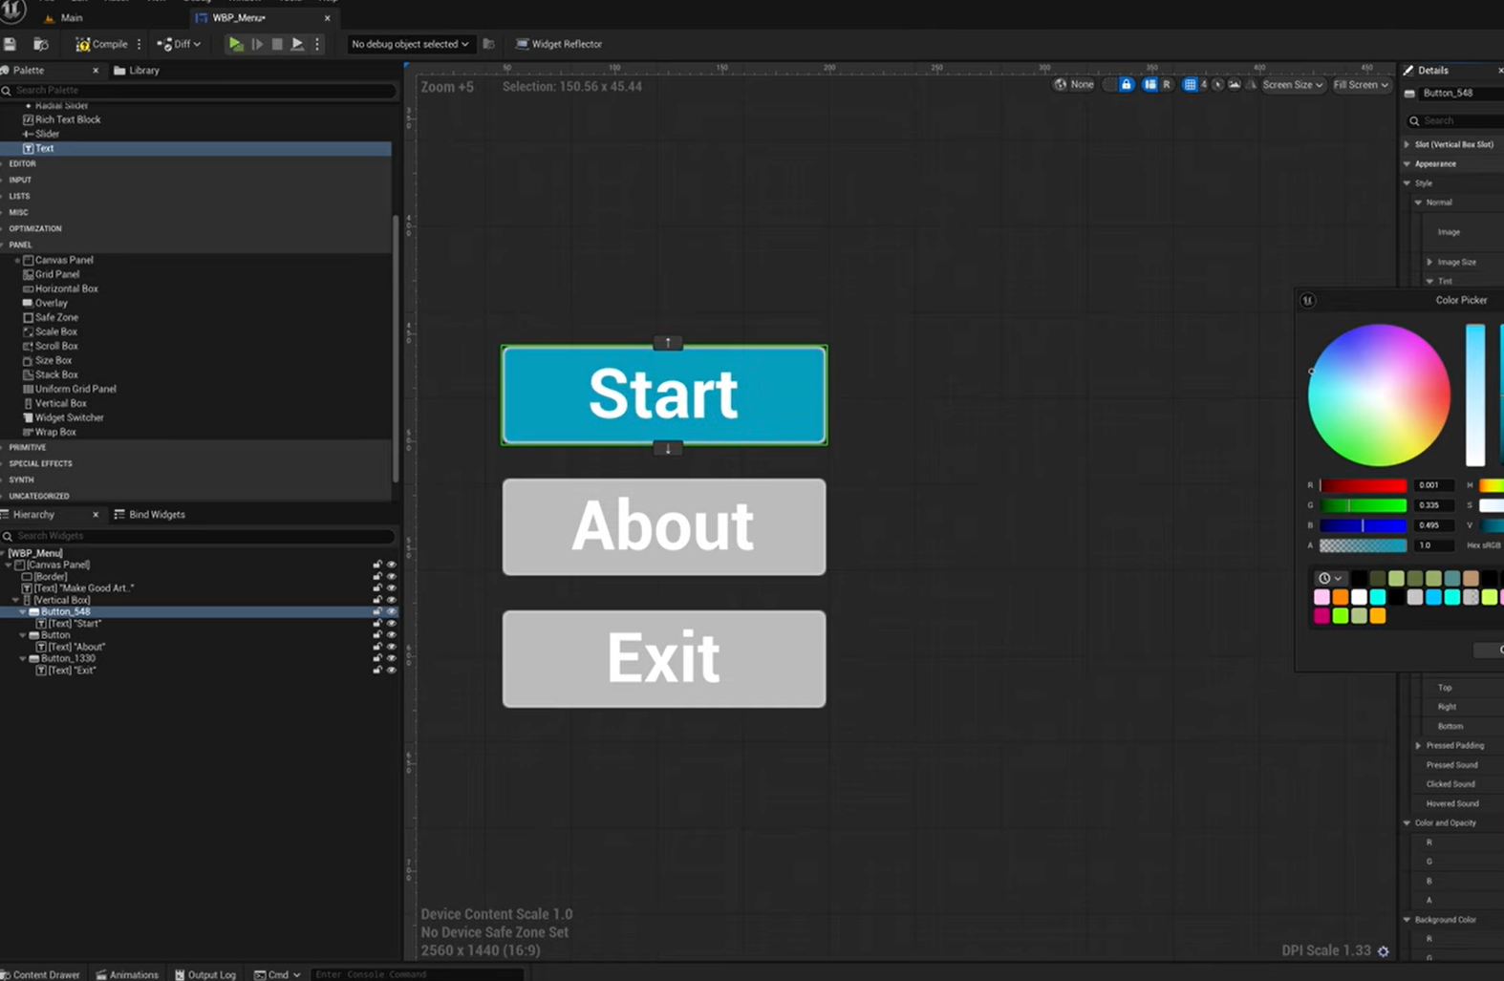This screenshot has width=1504, height=981.
Task: Click the blue B slider in Color Picker
Action: tap(1364, 525)
